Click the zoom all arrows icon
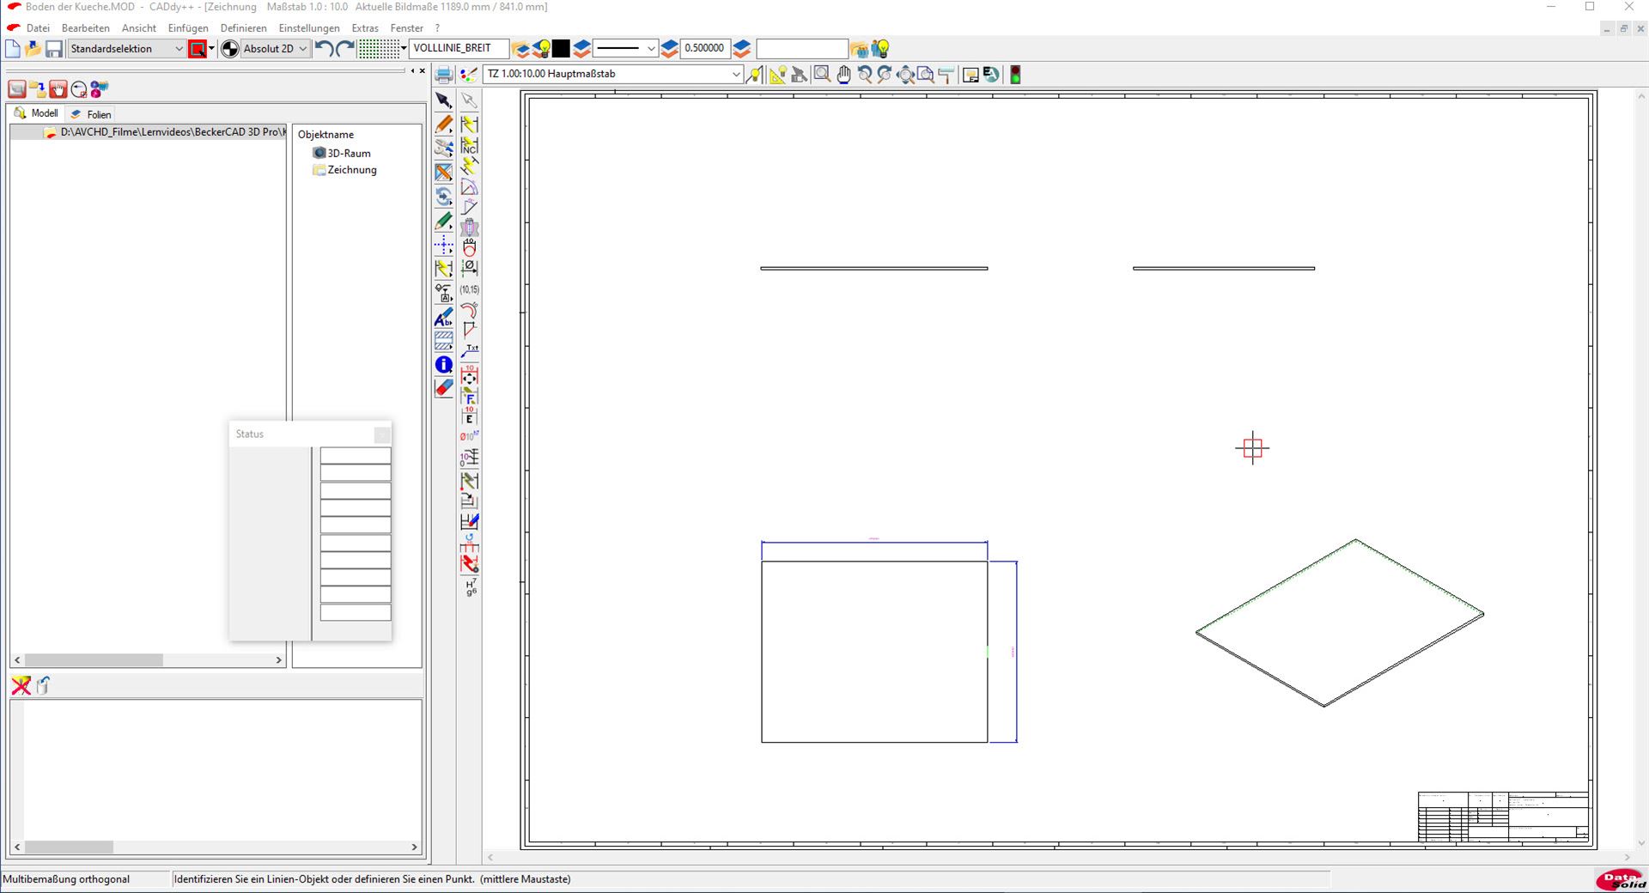The width and height of the screenshot is (1649, 893). [905, 75]
